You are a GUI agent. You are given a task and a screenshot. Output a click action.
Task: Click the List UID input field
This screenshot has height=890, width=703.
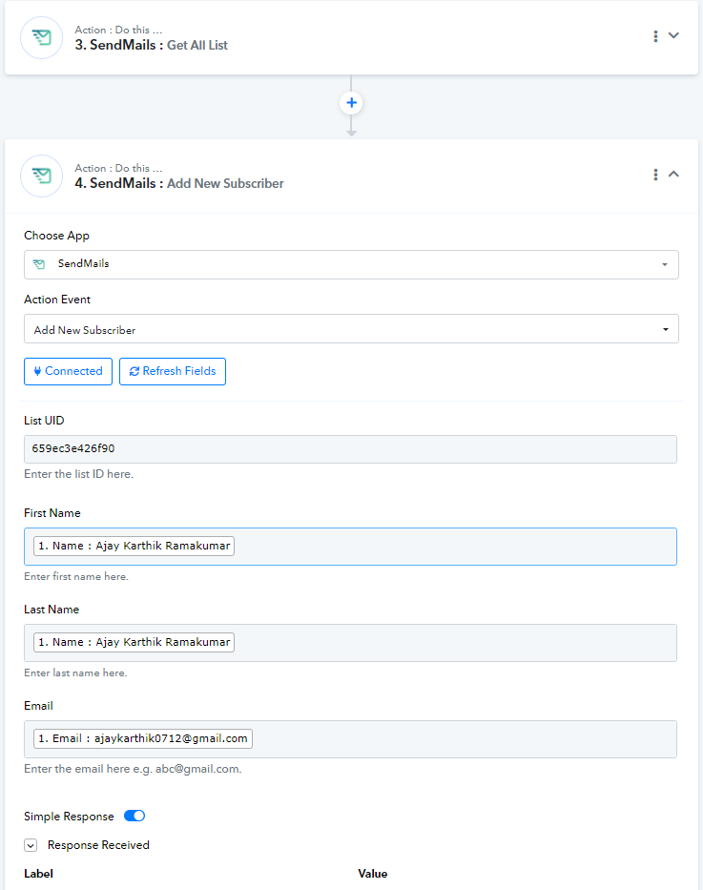(351, 449)
